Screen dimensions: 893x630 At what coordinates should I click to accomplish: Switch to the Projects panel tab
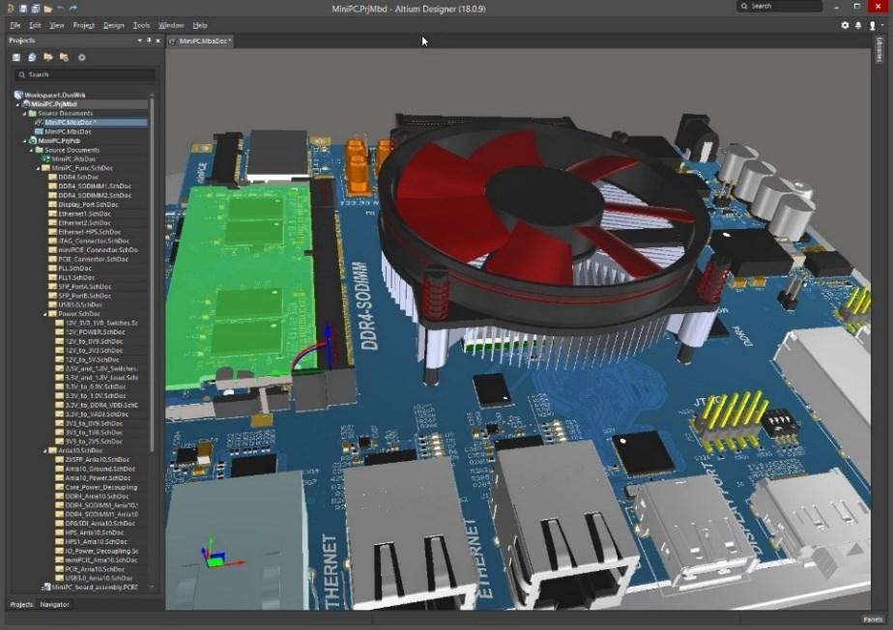click(21, 604)
